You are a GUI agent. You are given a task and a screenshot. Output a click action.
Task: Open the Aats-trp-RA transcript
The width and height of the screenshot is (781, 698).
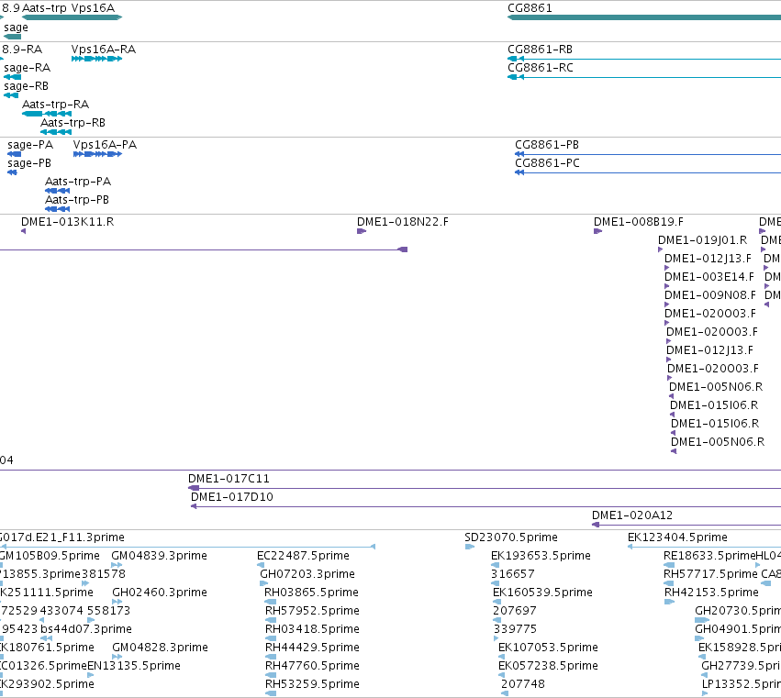click(55, 105)
